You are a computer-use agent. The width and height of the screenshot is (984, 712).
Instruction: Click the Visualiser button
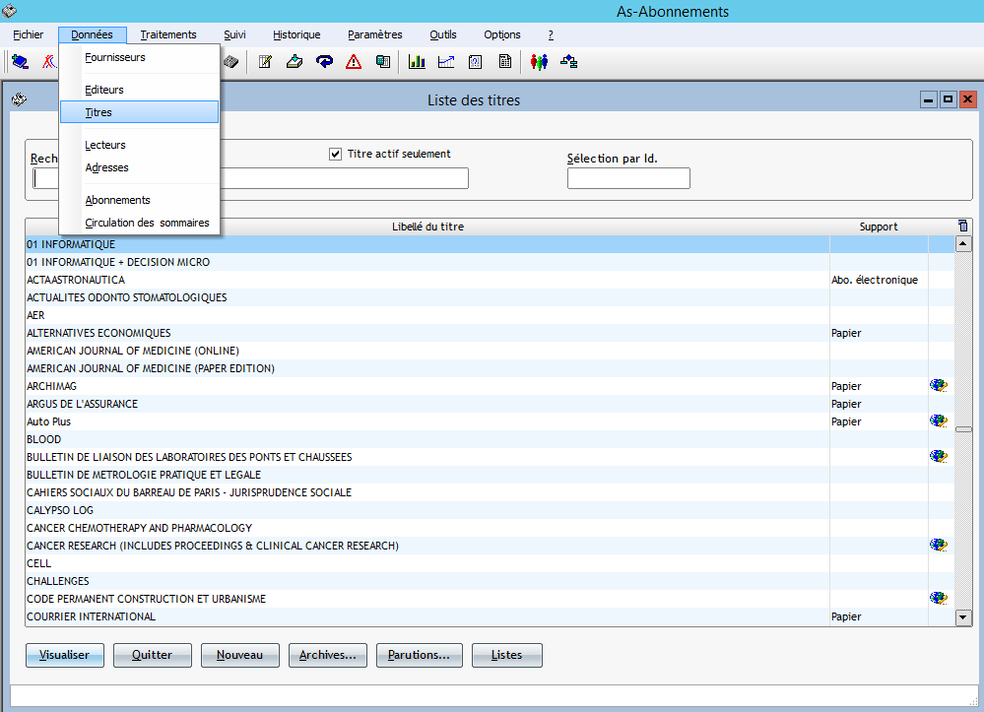point(65,655)
